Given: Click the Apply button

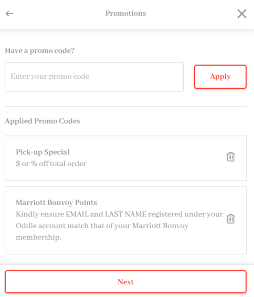Looking at the screenshot, I should coord(220,77).
